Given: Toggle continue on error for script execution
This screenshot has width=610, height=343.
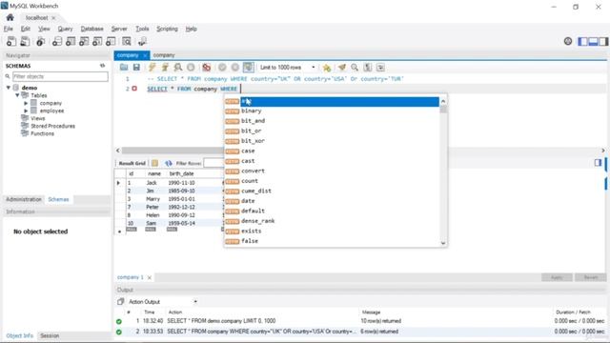Looking at the screenshot, I should [207, 68].
